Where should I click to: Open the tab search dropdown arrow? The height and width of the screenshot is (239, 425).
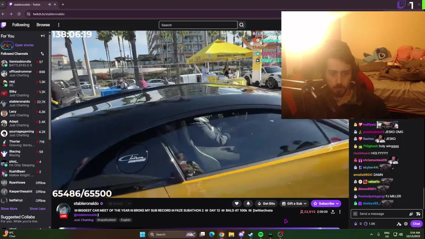(3, 4)
